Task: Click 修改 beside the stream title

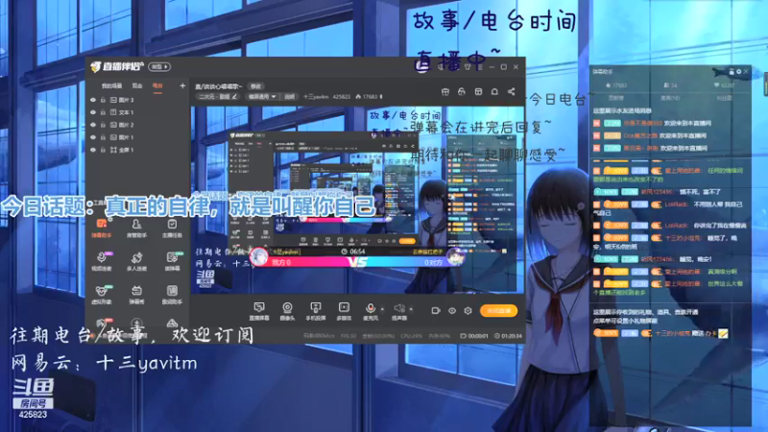Action: point(255,86)
